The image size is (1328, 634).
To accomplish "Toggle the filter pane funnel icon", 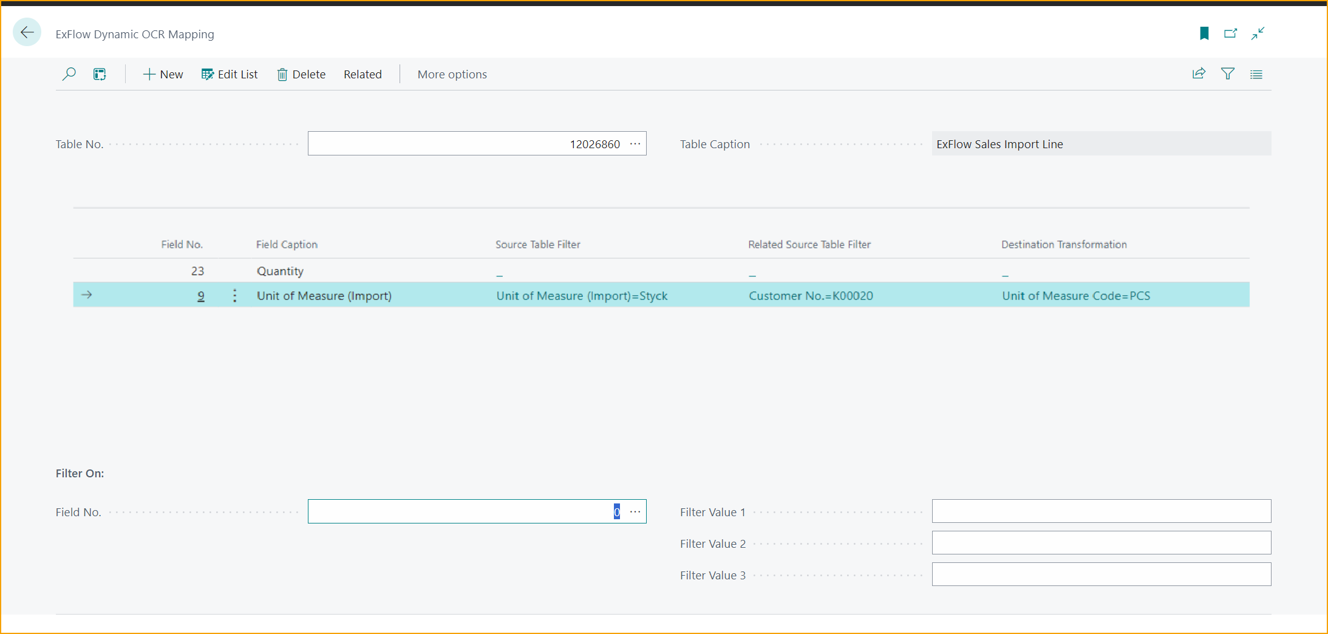I will [1228, 73].
